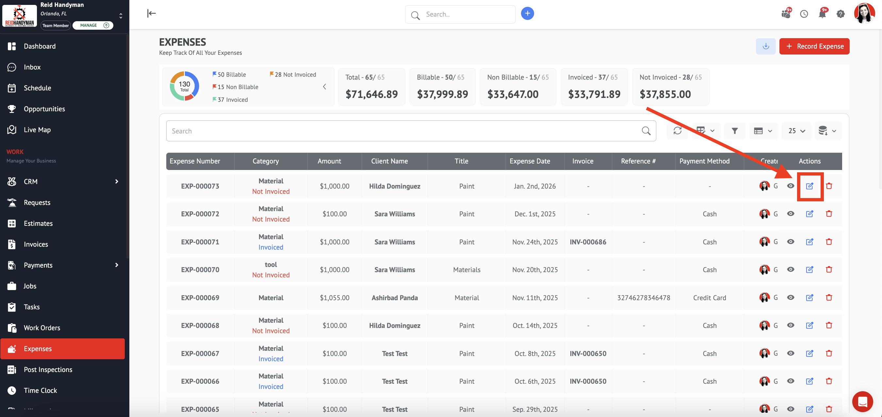Open Work Orders from sidebar
Image resolution: width=882 pixels, height=417 pixels.
click(x=42, y=328)
